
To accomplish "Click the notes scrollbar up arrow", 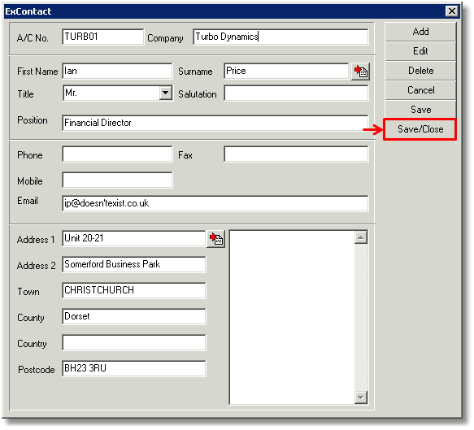I will tap(361, 237).
